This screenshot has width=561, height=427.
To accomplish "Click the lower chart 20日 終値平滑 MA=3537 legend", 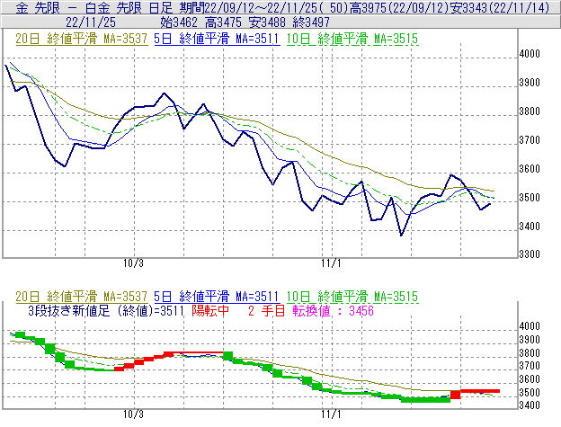I will pyautogui.click(x=82, y=297).
